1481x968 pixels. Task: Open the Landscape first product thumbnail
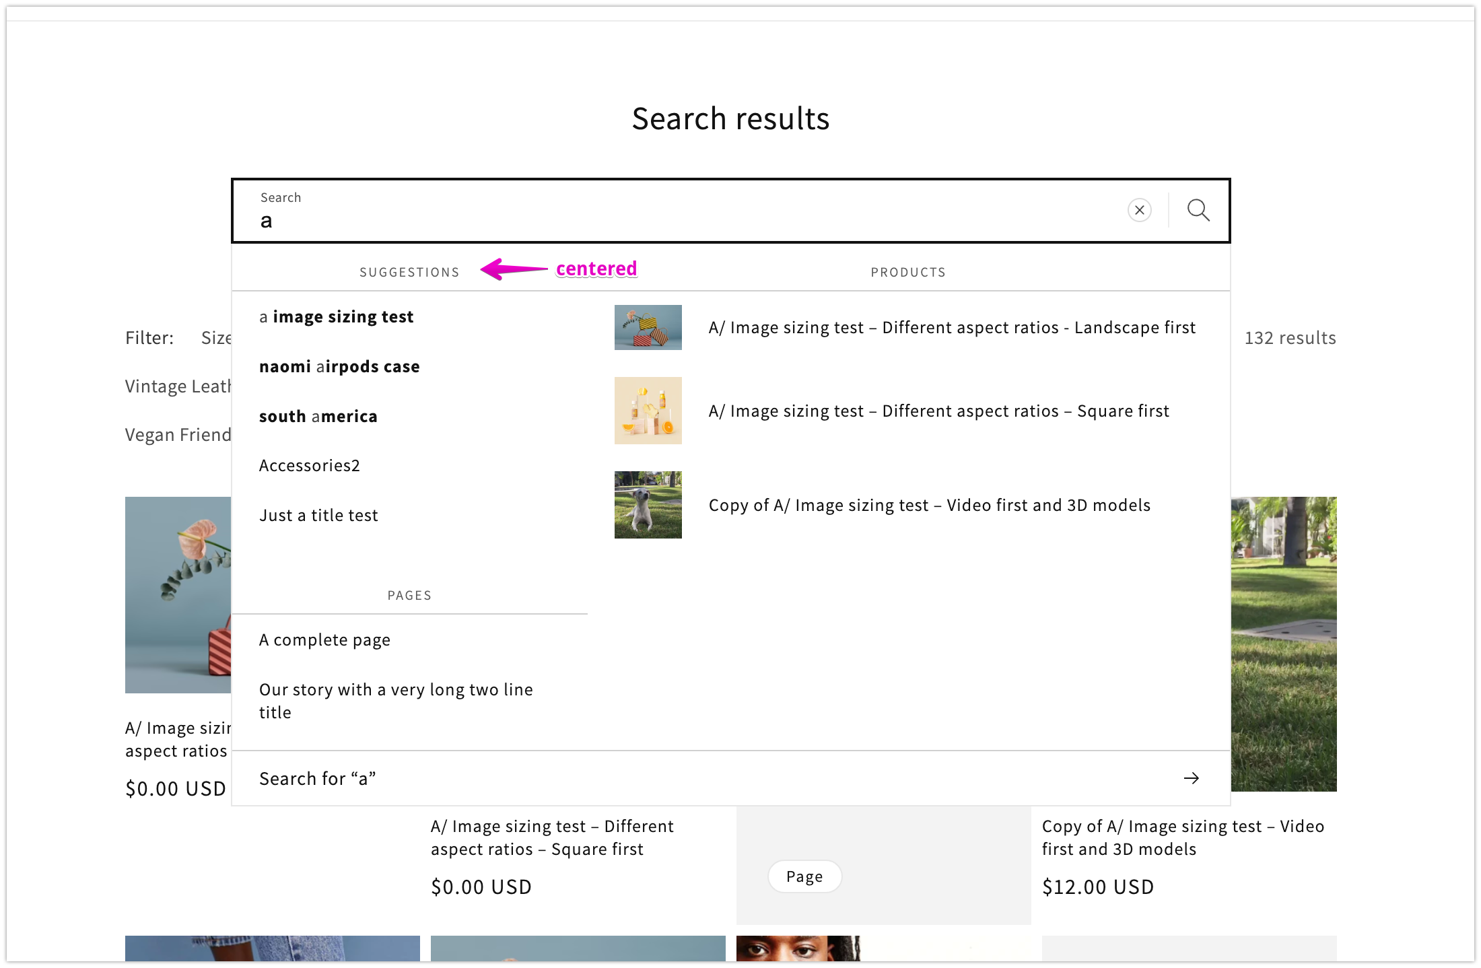[x=648, y=328]
